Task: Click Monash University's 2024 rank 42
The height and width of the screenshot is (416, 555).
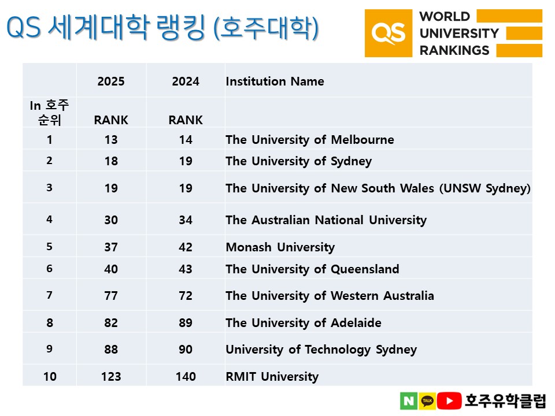Action: coord(186,247)
